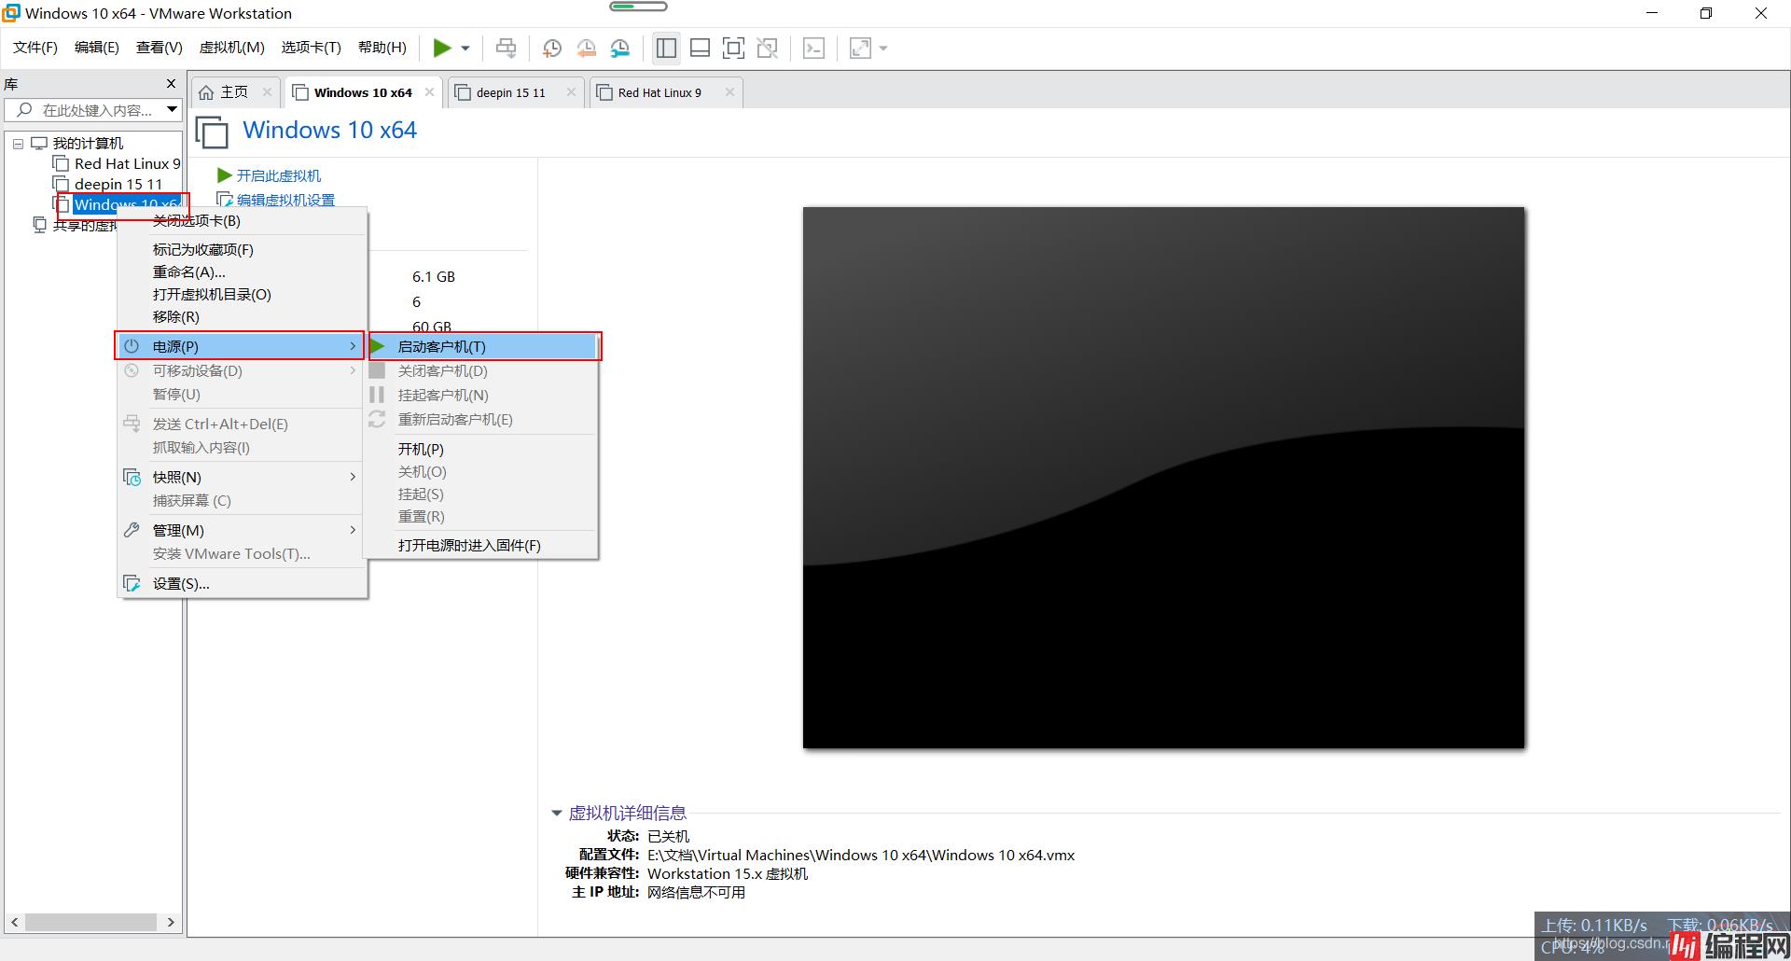The height and width of the screenshot is (961, 1791).
Task: Click the take snapshot toolbar icon
Action: point(552,48)
